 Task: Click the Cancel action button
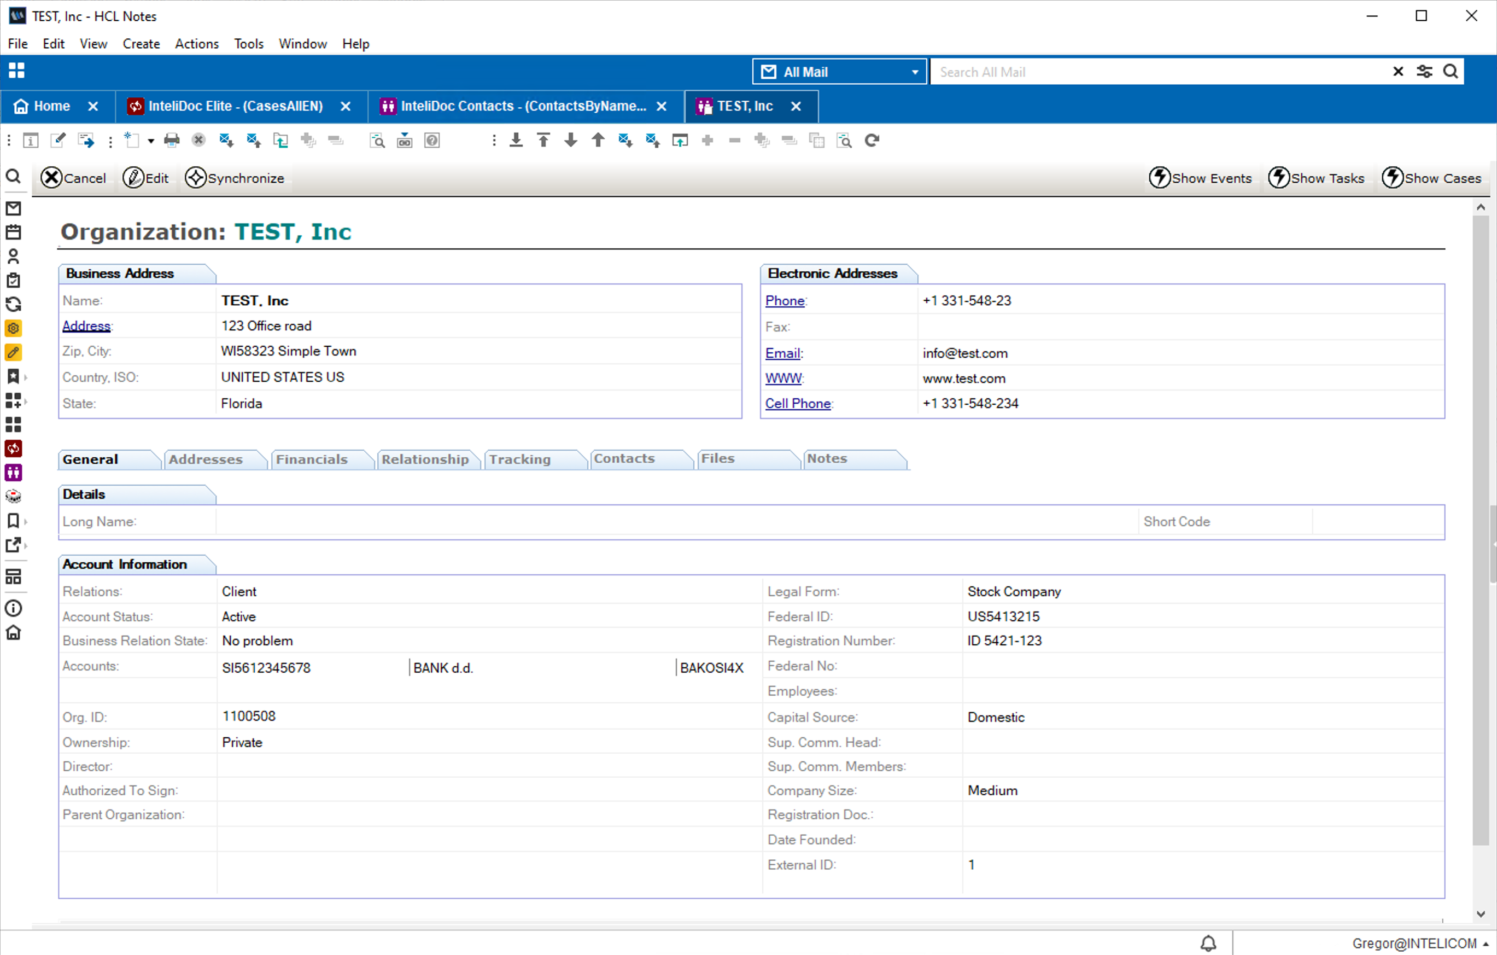tap(73, 178)
